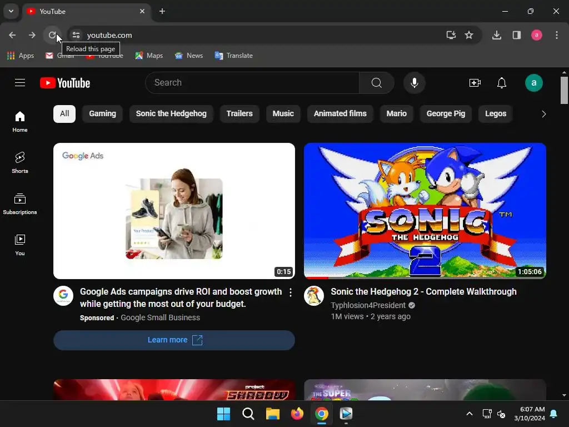Select the George Pig filter chip

coord(446,113)
